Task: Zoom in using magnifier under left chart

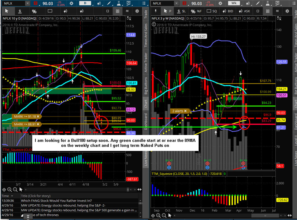Action: (x=9, y=189)
